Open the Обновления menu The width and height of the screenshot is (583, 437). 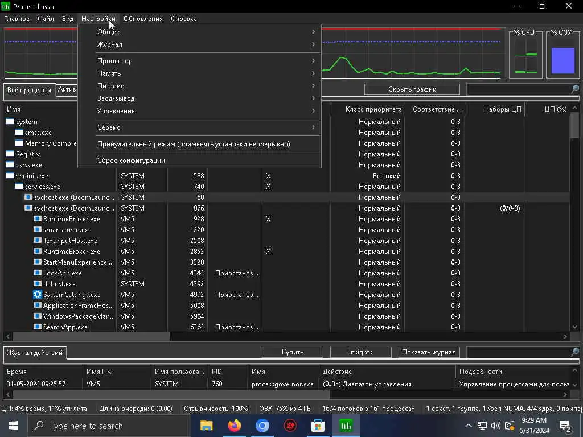click(143, 19)
